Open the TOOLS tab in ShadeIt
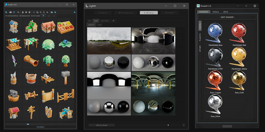265x132 pixels. (x=215, y=12)
